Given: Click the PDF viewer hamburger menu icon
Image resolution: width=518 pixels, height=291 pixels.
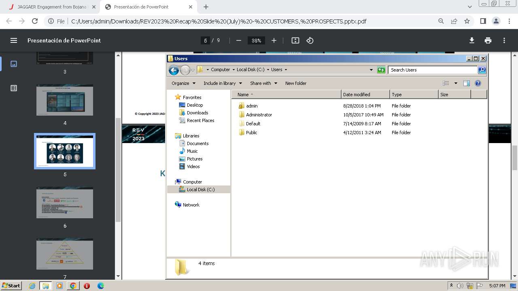Looking at the screenshot, I should [x=14, y=40].
